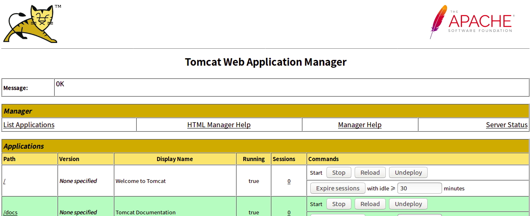Reload the Tomcat Documentation application

[370, 204]
